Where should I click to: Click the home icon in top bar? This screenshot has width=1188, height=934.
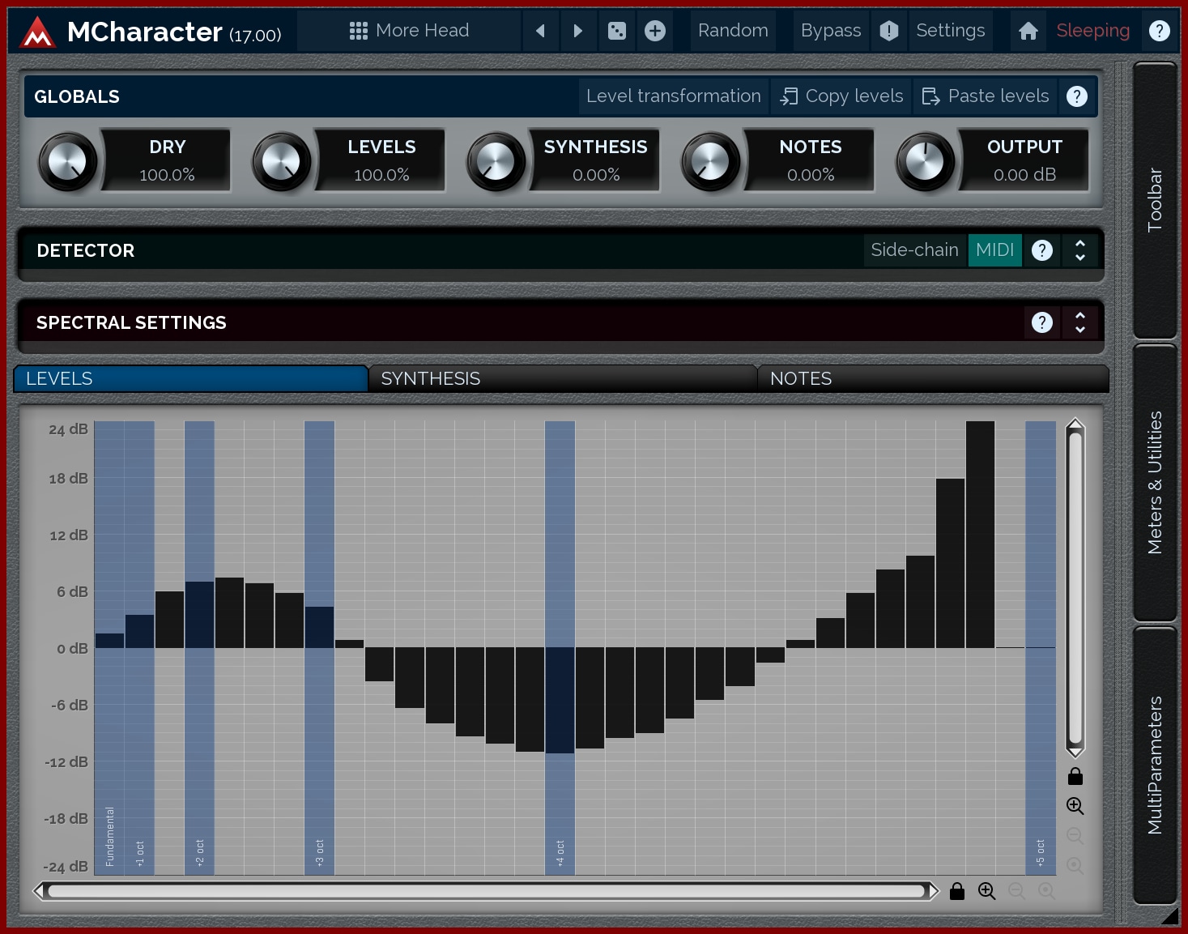pyautogui.click(x=1028, y=31)
